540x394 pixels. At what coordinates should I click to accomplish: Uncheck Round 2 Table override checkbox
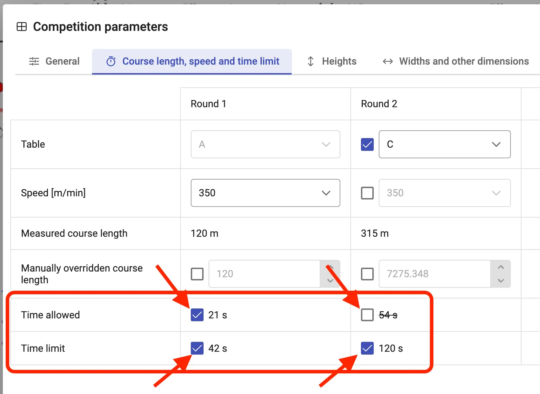367,144
